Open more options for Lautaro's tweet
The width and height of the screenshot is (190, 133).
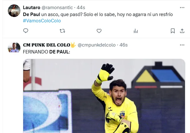click(x=182, y=8)
